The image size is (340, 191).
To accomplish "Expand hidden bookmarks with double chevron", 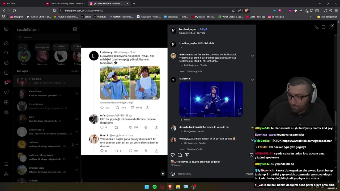I will (311, 17).
